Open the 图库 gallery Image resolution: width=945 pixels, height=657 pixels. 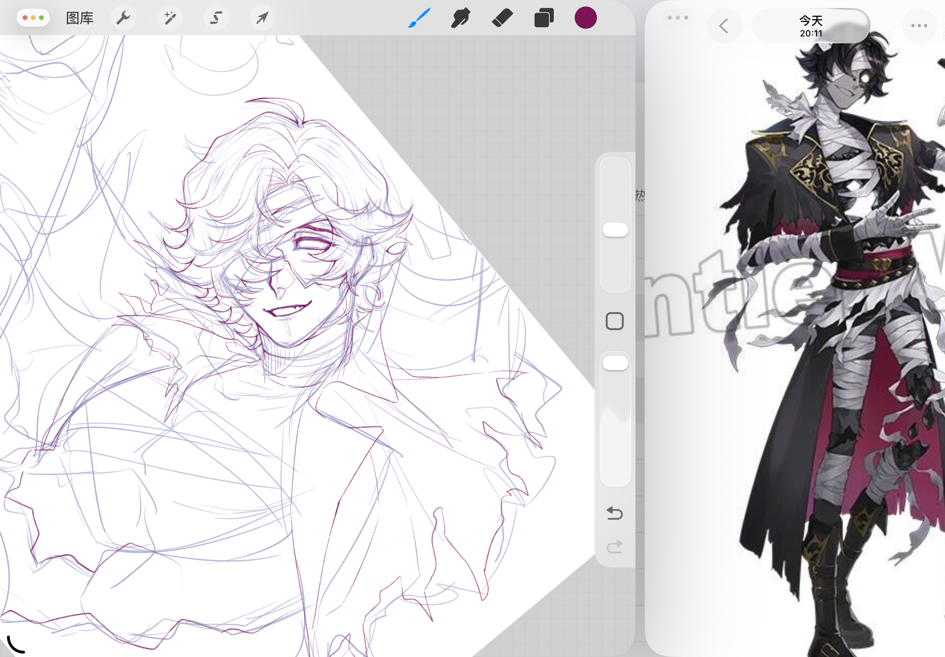coord(80,18)
